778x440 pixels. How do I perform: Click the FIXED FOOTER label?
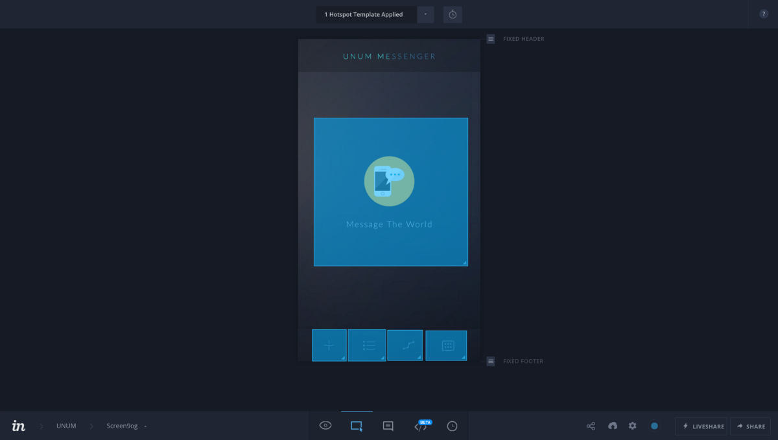point(523,361)
